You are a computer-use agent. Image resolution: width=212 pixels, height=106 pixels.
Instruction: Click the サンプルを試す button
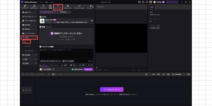(68, 61)
